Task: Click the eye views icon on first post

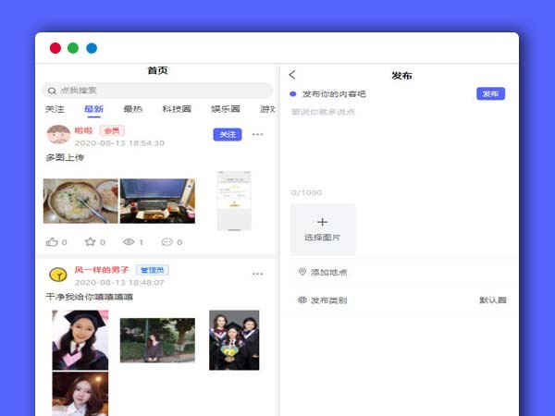Action: (128, 242)
